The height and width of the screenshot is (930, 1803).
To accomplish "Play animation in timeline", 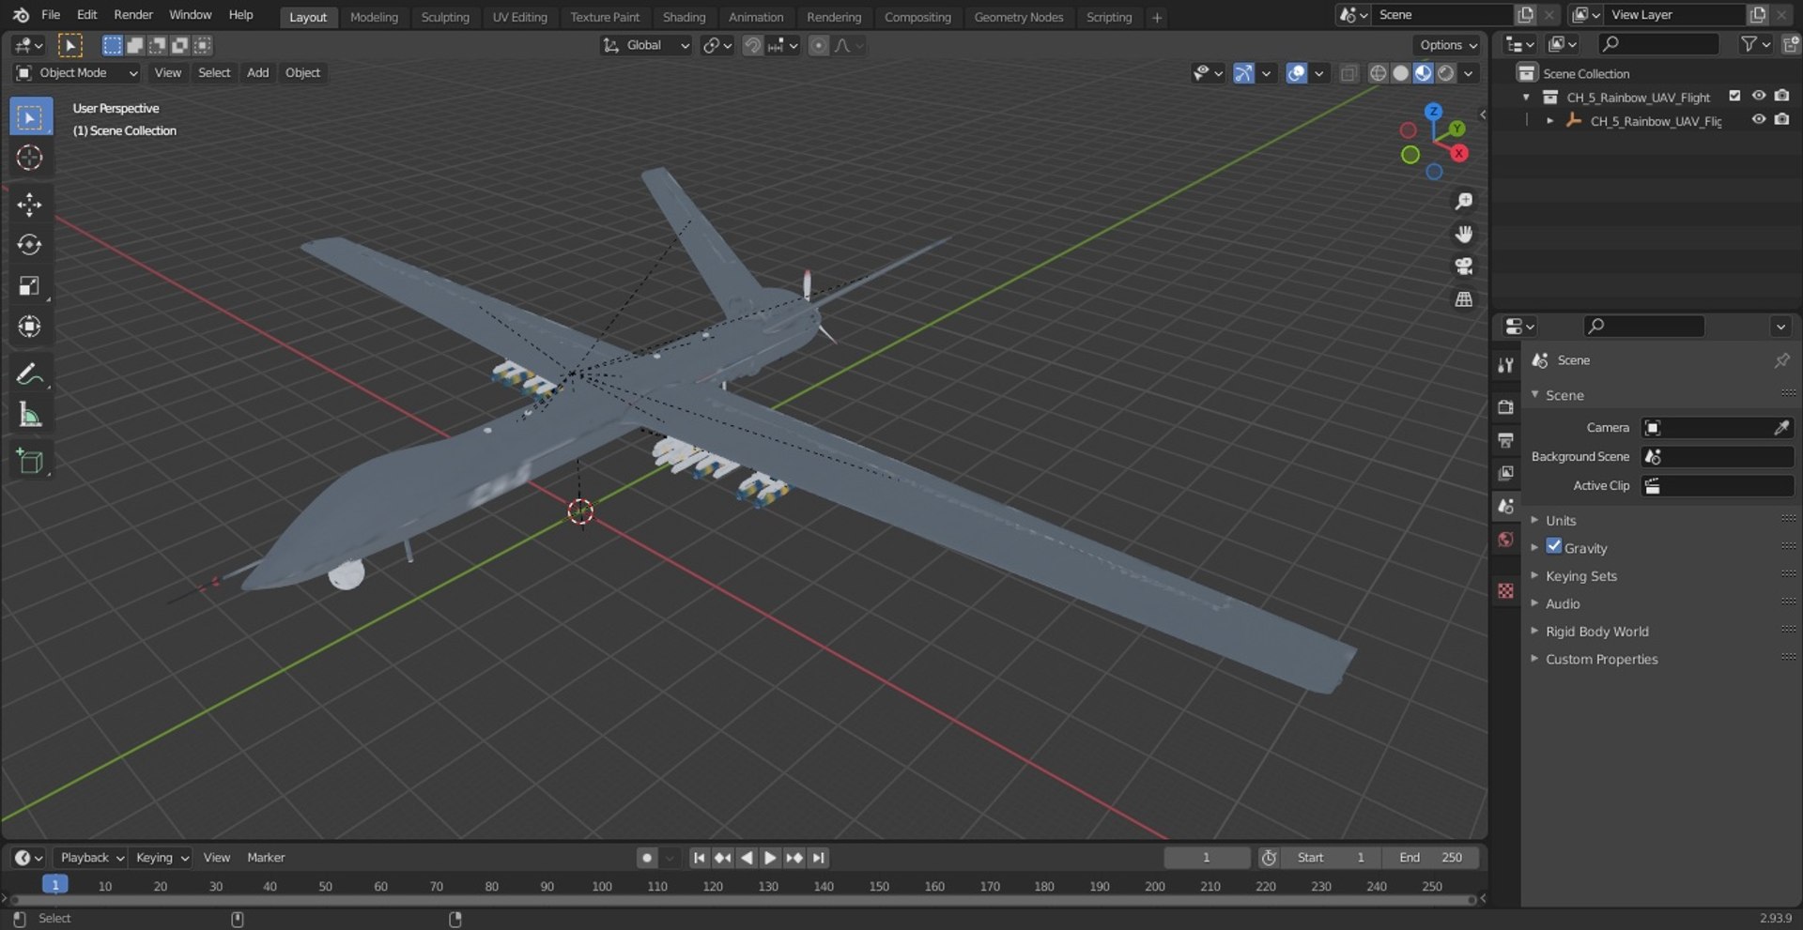I will tap(770, 857).
